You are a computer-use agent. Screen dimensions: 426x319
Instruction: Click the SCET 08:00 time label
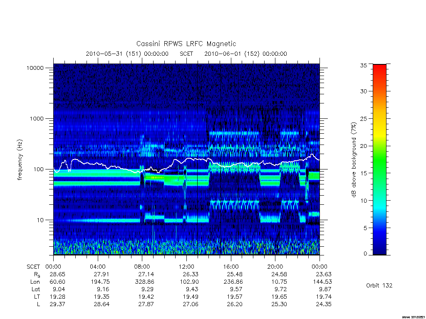coord(142,267)
